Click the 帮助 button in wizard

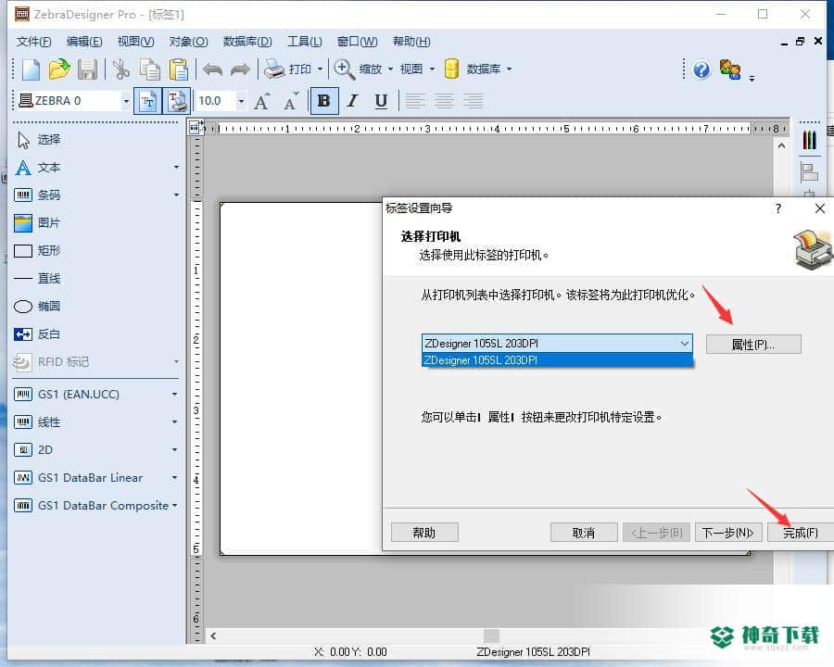(423, 533)
